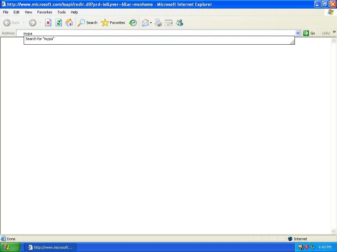Image resolution: width=337 pixels, height=252 pixels.
Task: Expand the Address bar dropdown arrow
Action: coord(298,33)
